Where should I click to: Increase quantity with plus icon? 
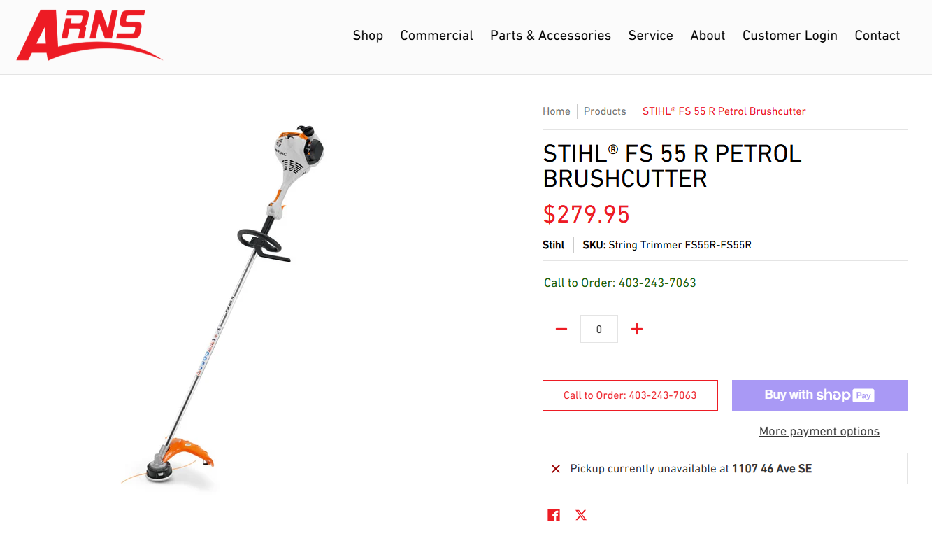(x=637, y=329)
